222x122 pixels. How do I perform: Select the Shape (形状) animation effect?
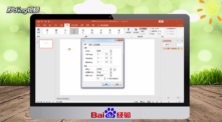[x=110, y=31]
